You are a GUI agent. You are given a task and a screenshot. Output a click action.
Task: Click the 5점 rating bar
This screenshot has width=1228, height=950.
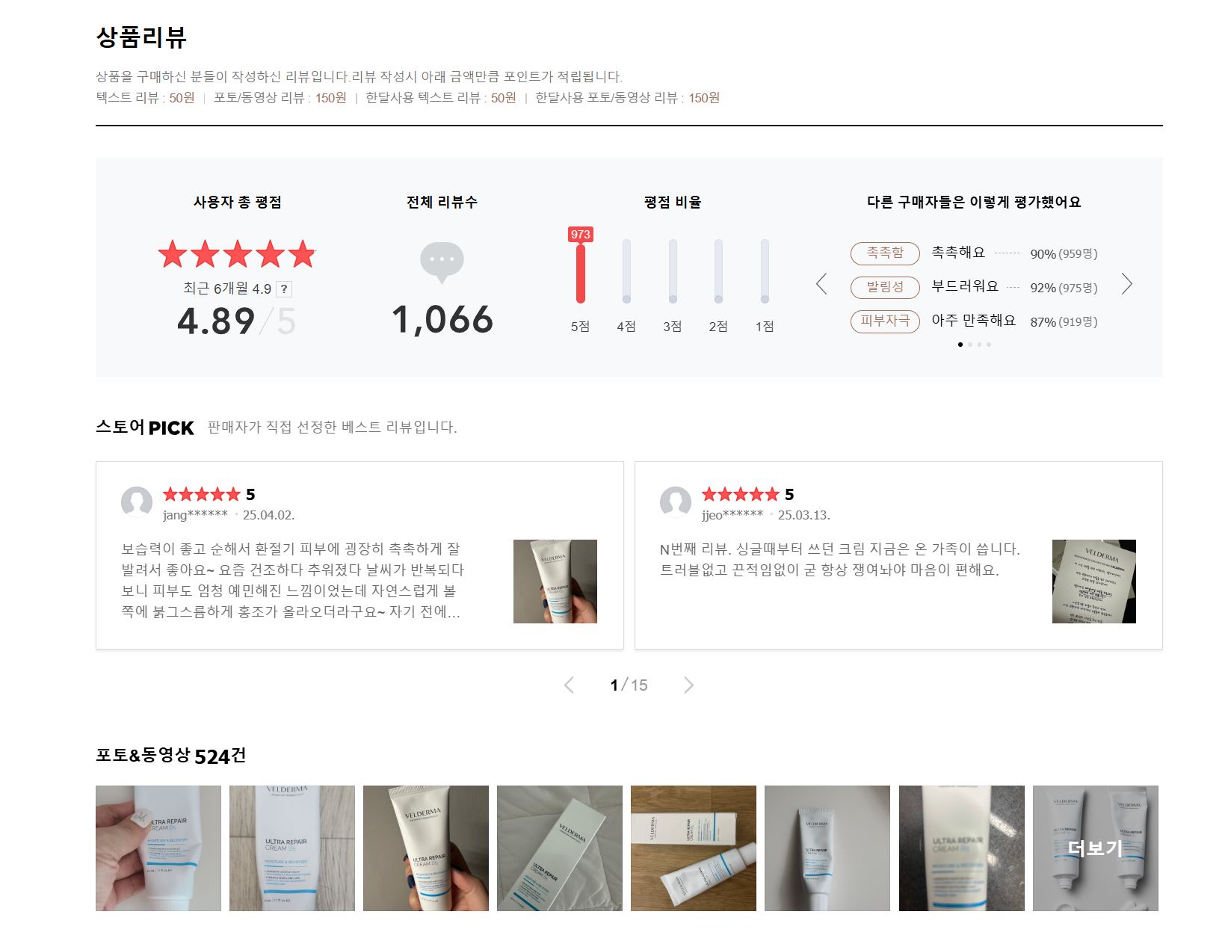coord(581,271)
